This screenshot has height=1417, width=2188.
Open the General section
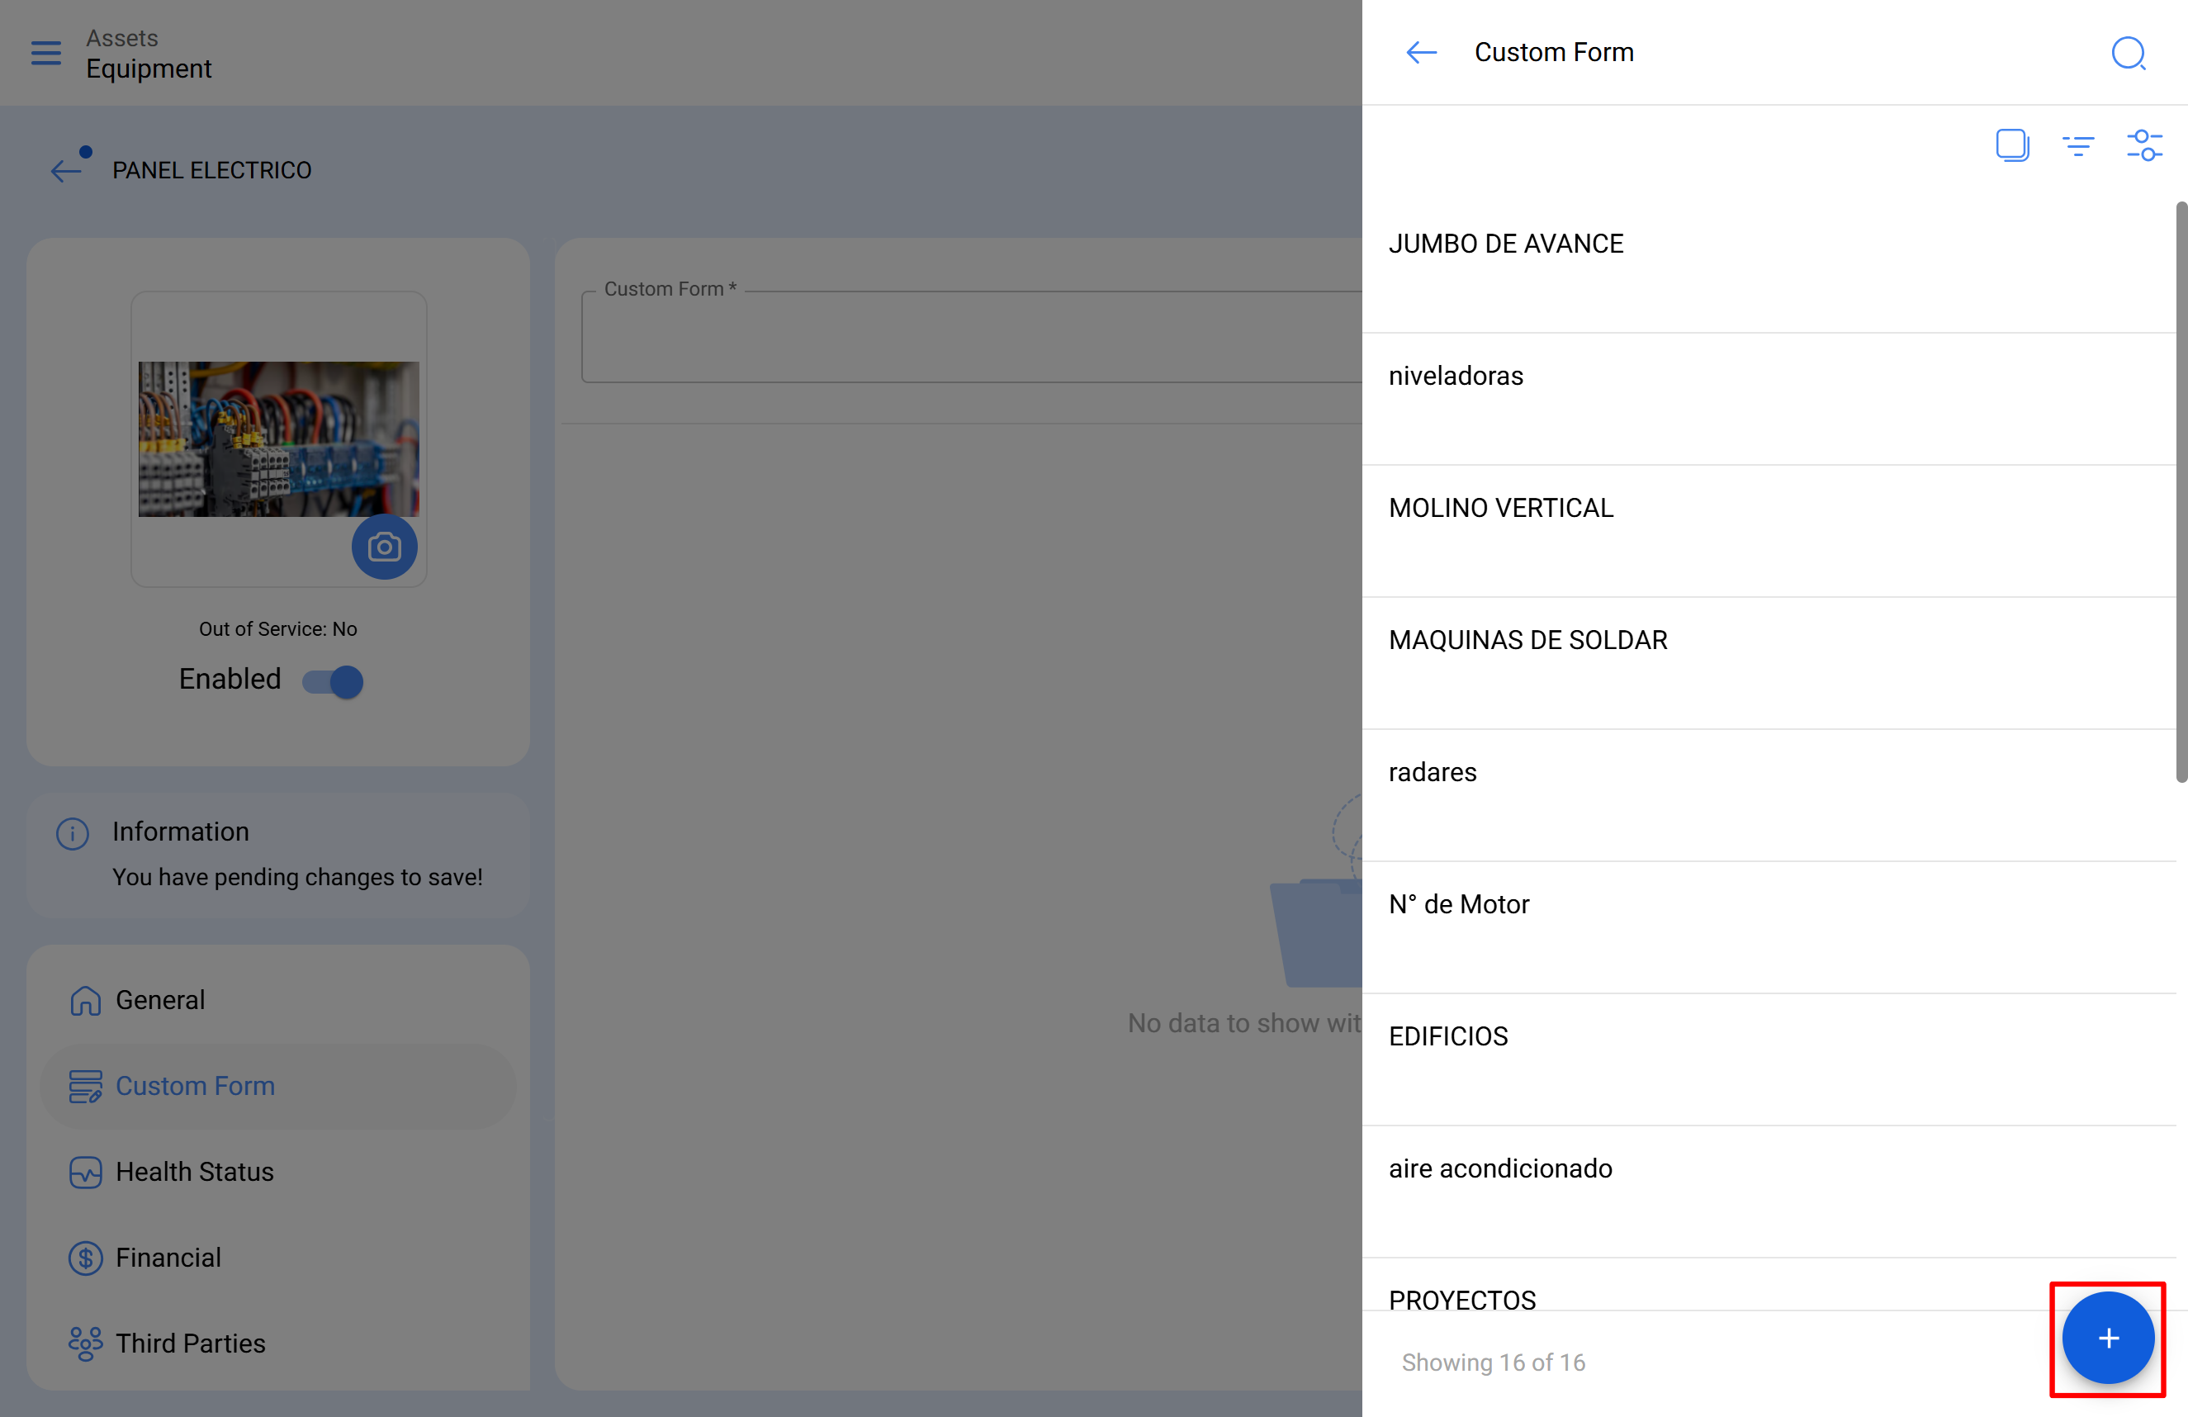tap(160, 999)
